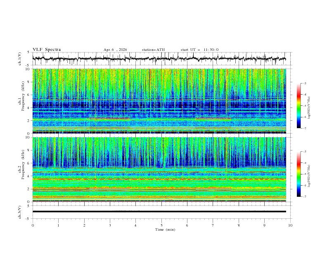
Task: Select the ch.2 "Frequency (kHz)" axis label
Action: [23, 165]
